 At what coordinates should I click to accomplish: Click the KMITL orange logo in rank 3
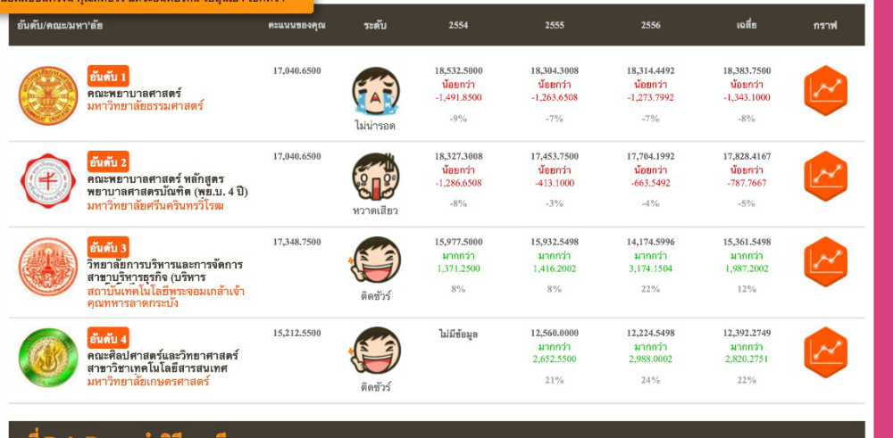pos(49,267)
